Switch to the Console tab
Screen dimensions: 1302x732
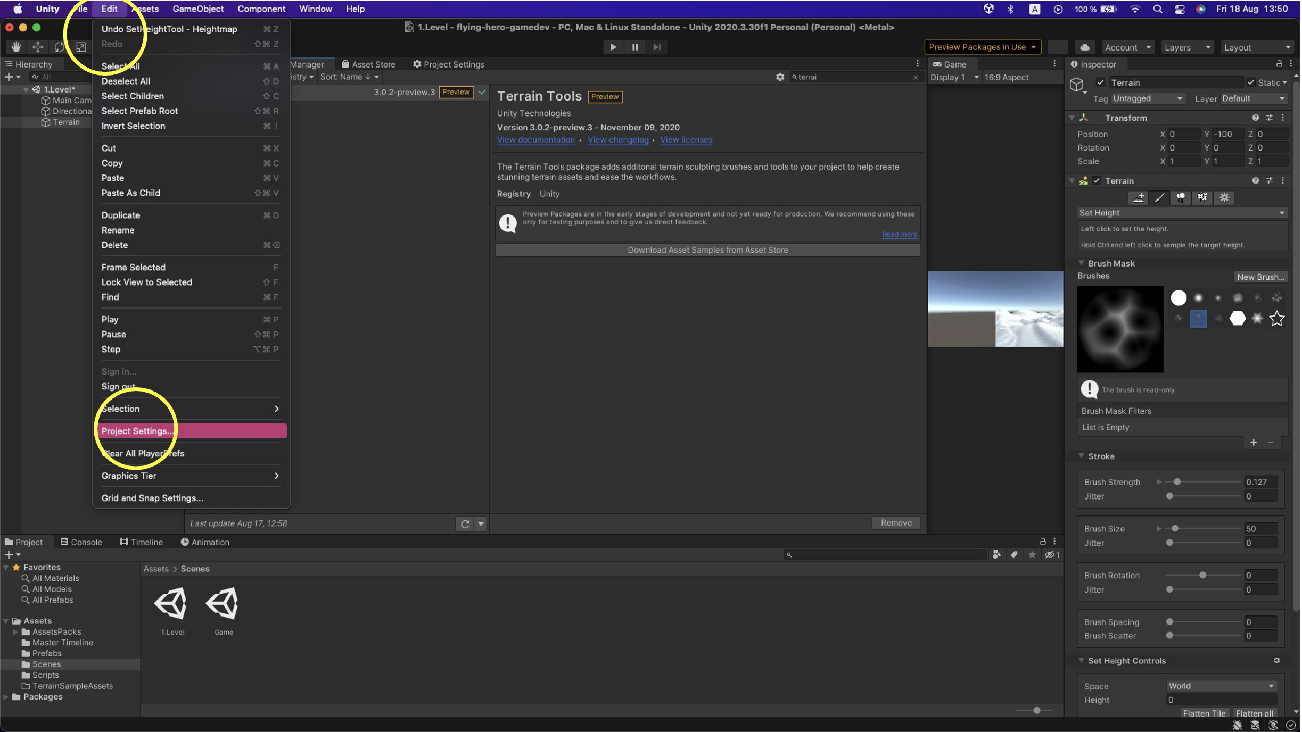click(81, 542)
